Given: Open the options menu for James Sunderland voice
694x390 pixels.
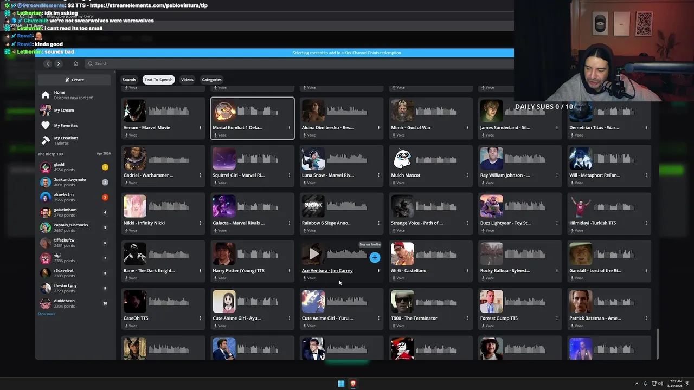Looking at the screenshot, I should (x=557, y=128).
